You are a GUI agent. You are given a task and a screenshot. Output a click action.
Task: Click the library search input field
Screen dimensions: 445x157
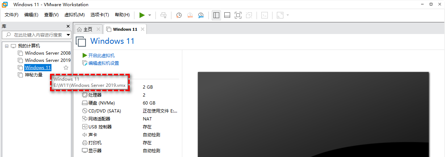tap(36, 35)
